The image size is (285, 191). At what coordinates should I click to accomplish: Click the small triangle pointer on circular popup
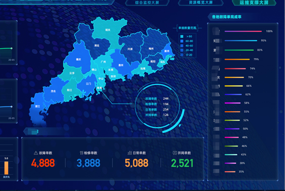click(180, 125)
